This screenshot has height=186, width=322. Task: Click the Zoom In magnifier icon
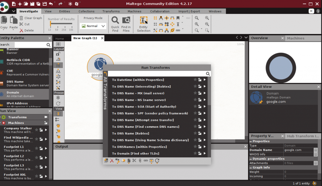click(207, 18)
